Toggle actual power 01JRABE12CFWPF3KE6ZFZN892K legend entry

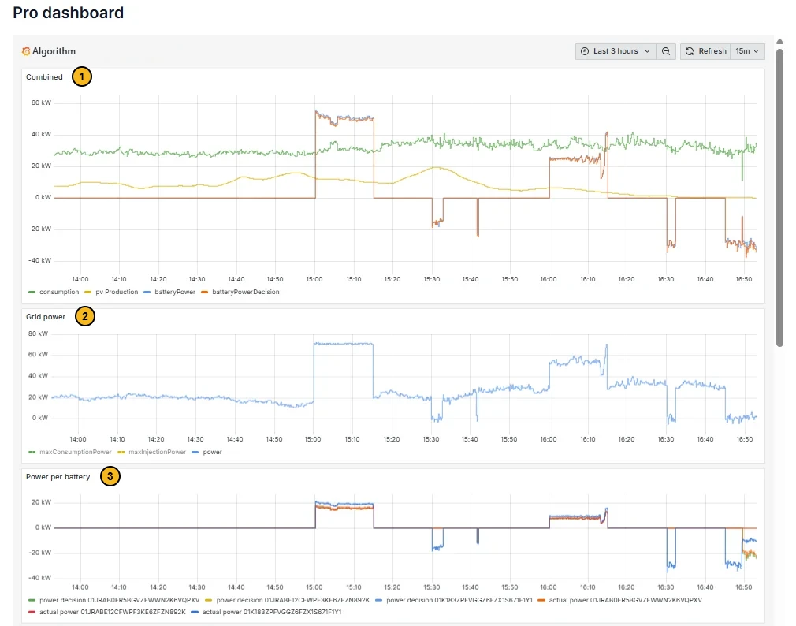point(107,612)
